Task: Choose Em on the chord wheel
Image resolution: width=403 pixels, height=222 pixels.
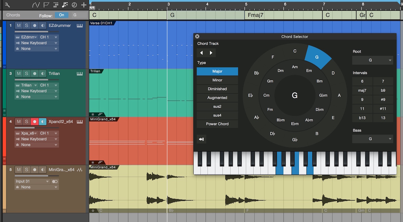Action: [309, 71]
